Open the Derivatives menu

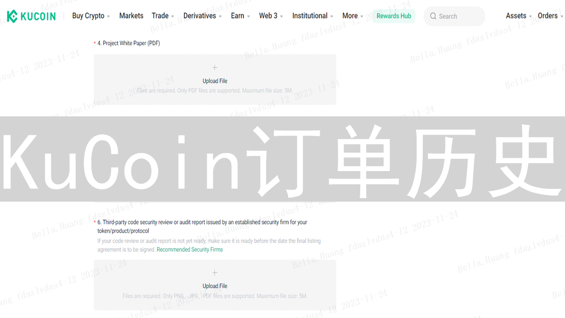pos(200,16)
